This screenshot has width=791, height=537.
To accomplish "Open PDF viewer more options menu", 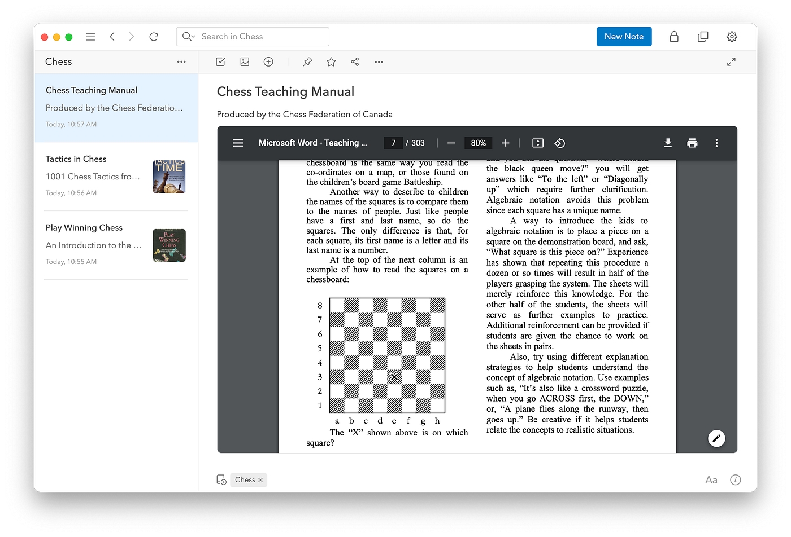I will (716, 143).
